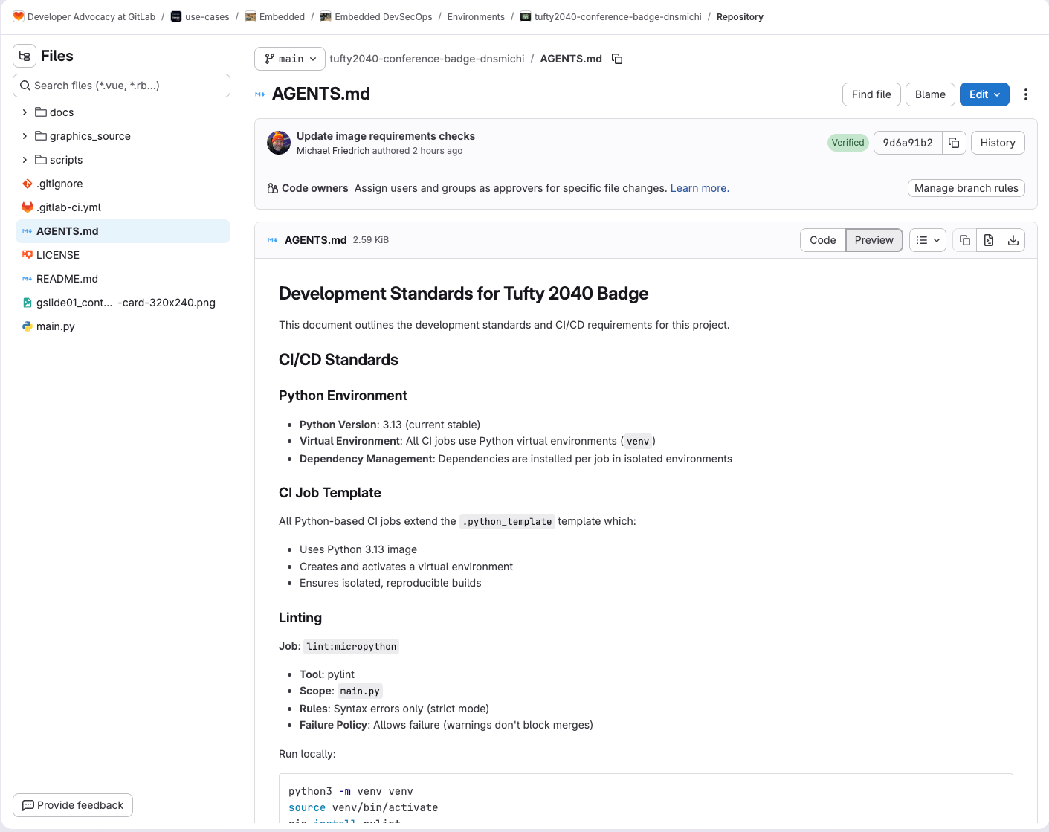
Task: Click the Blame button
Action: 929,94
